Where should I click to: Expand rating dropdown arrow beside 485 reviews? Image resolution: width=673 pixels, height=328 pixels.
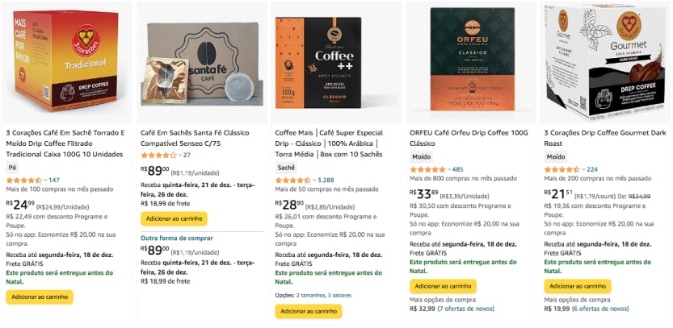448,170
